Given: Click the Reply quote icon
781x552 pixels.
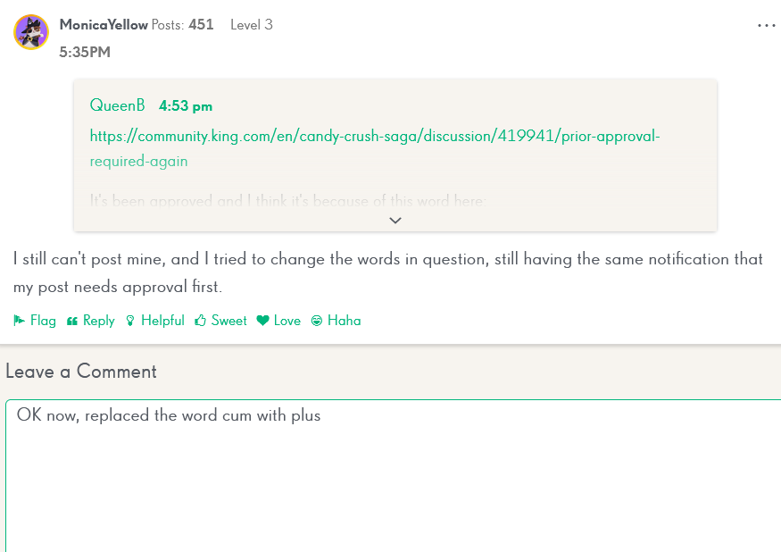Looking at the screenshot, I should (x=72, y=321).
